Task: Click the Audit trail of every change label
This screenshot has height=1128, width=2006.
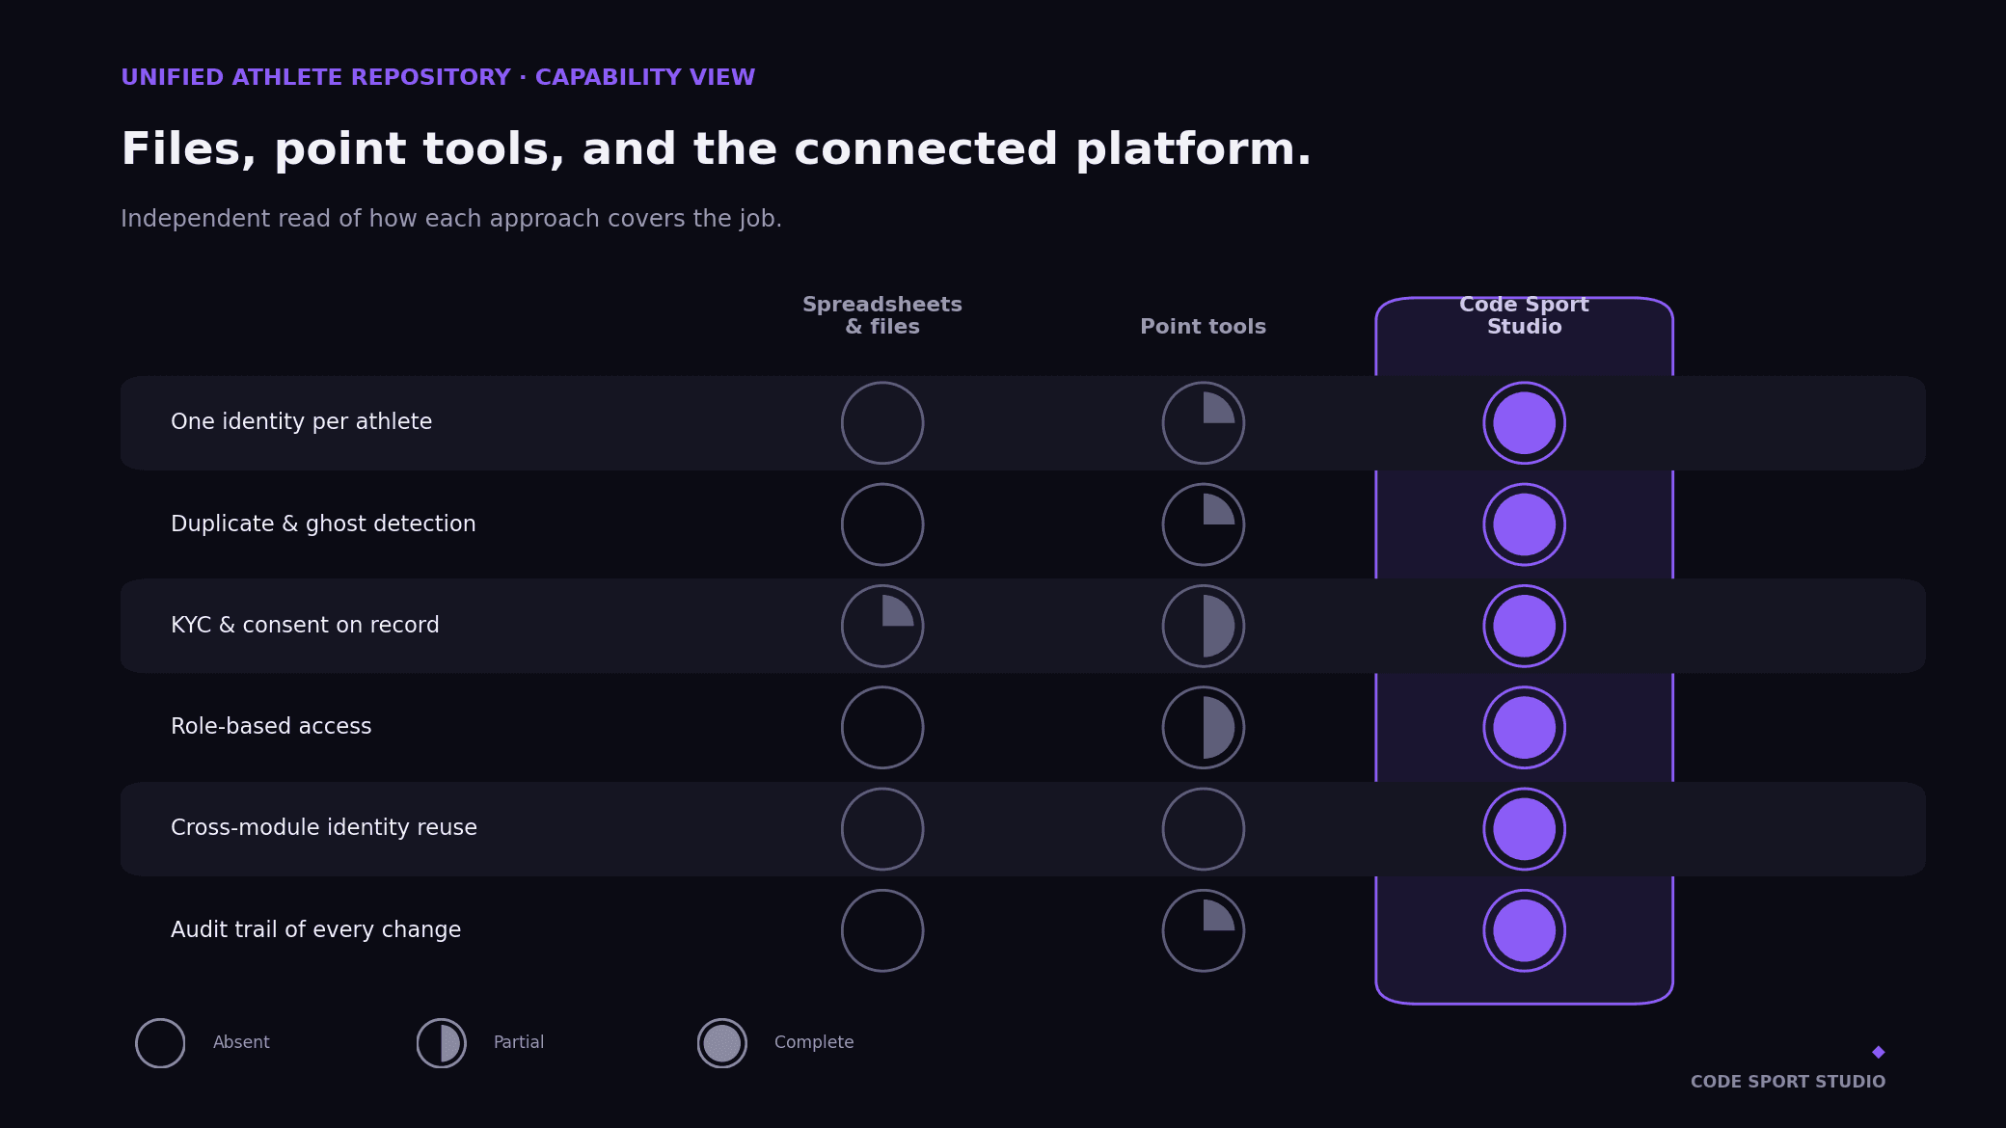Action: point(316,930)
